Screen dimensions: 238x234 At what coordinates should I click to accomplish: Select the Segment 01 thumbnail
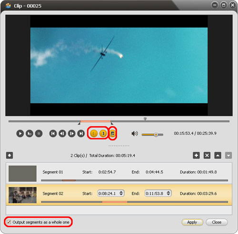[22, 173]
